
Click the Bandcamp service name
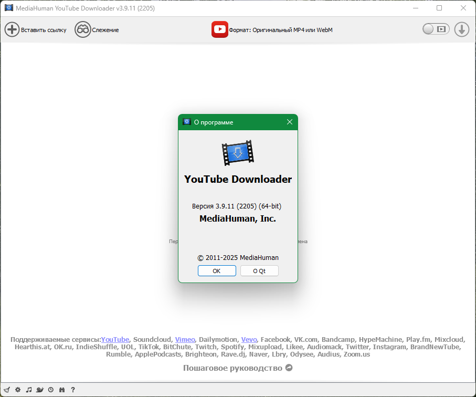[338, 339]
